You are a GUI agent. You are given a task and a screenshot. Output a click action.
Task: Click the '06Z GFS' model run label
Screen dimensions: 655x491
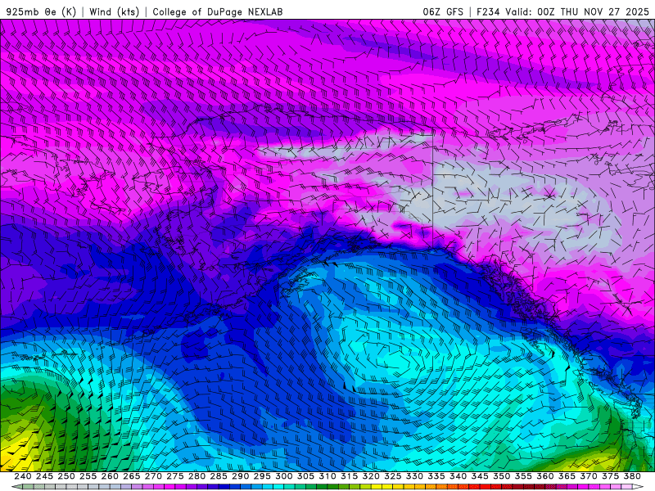click(443, 11)
